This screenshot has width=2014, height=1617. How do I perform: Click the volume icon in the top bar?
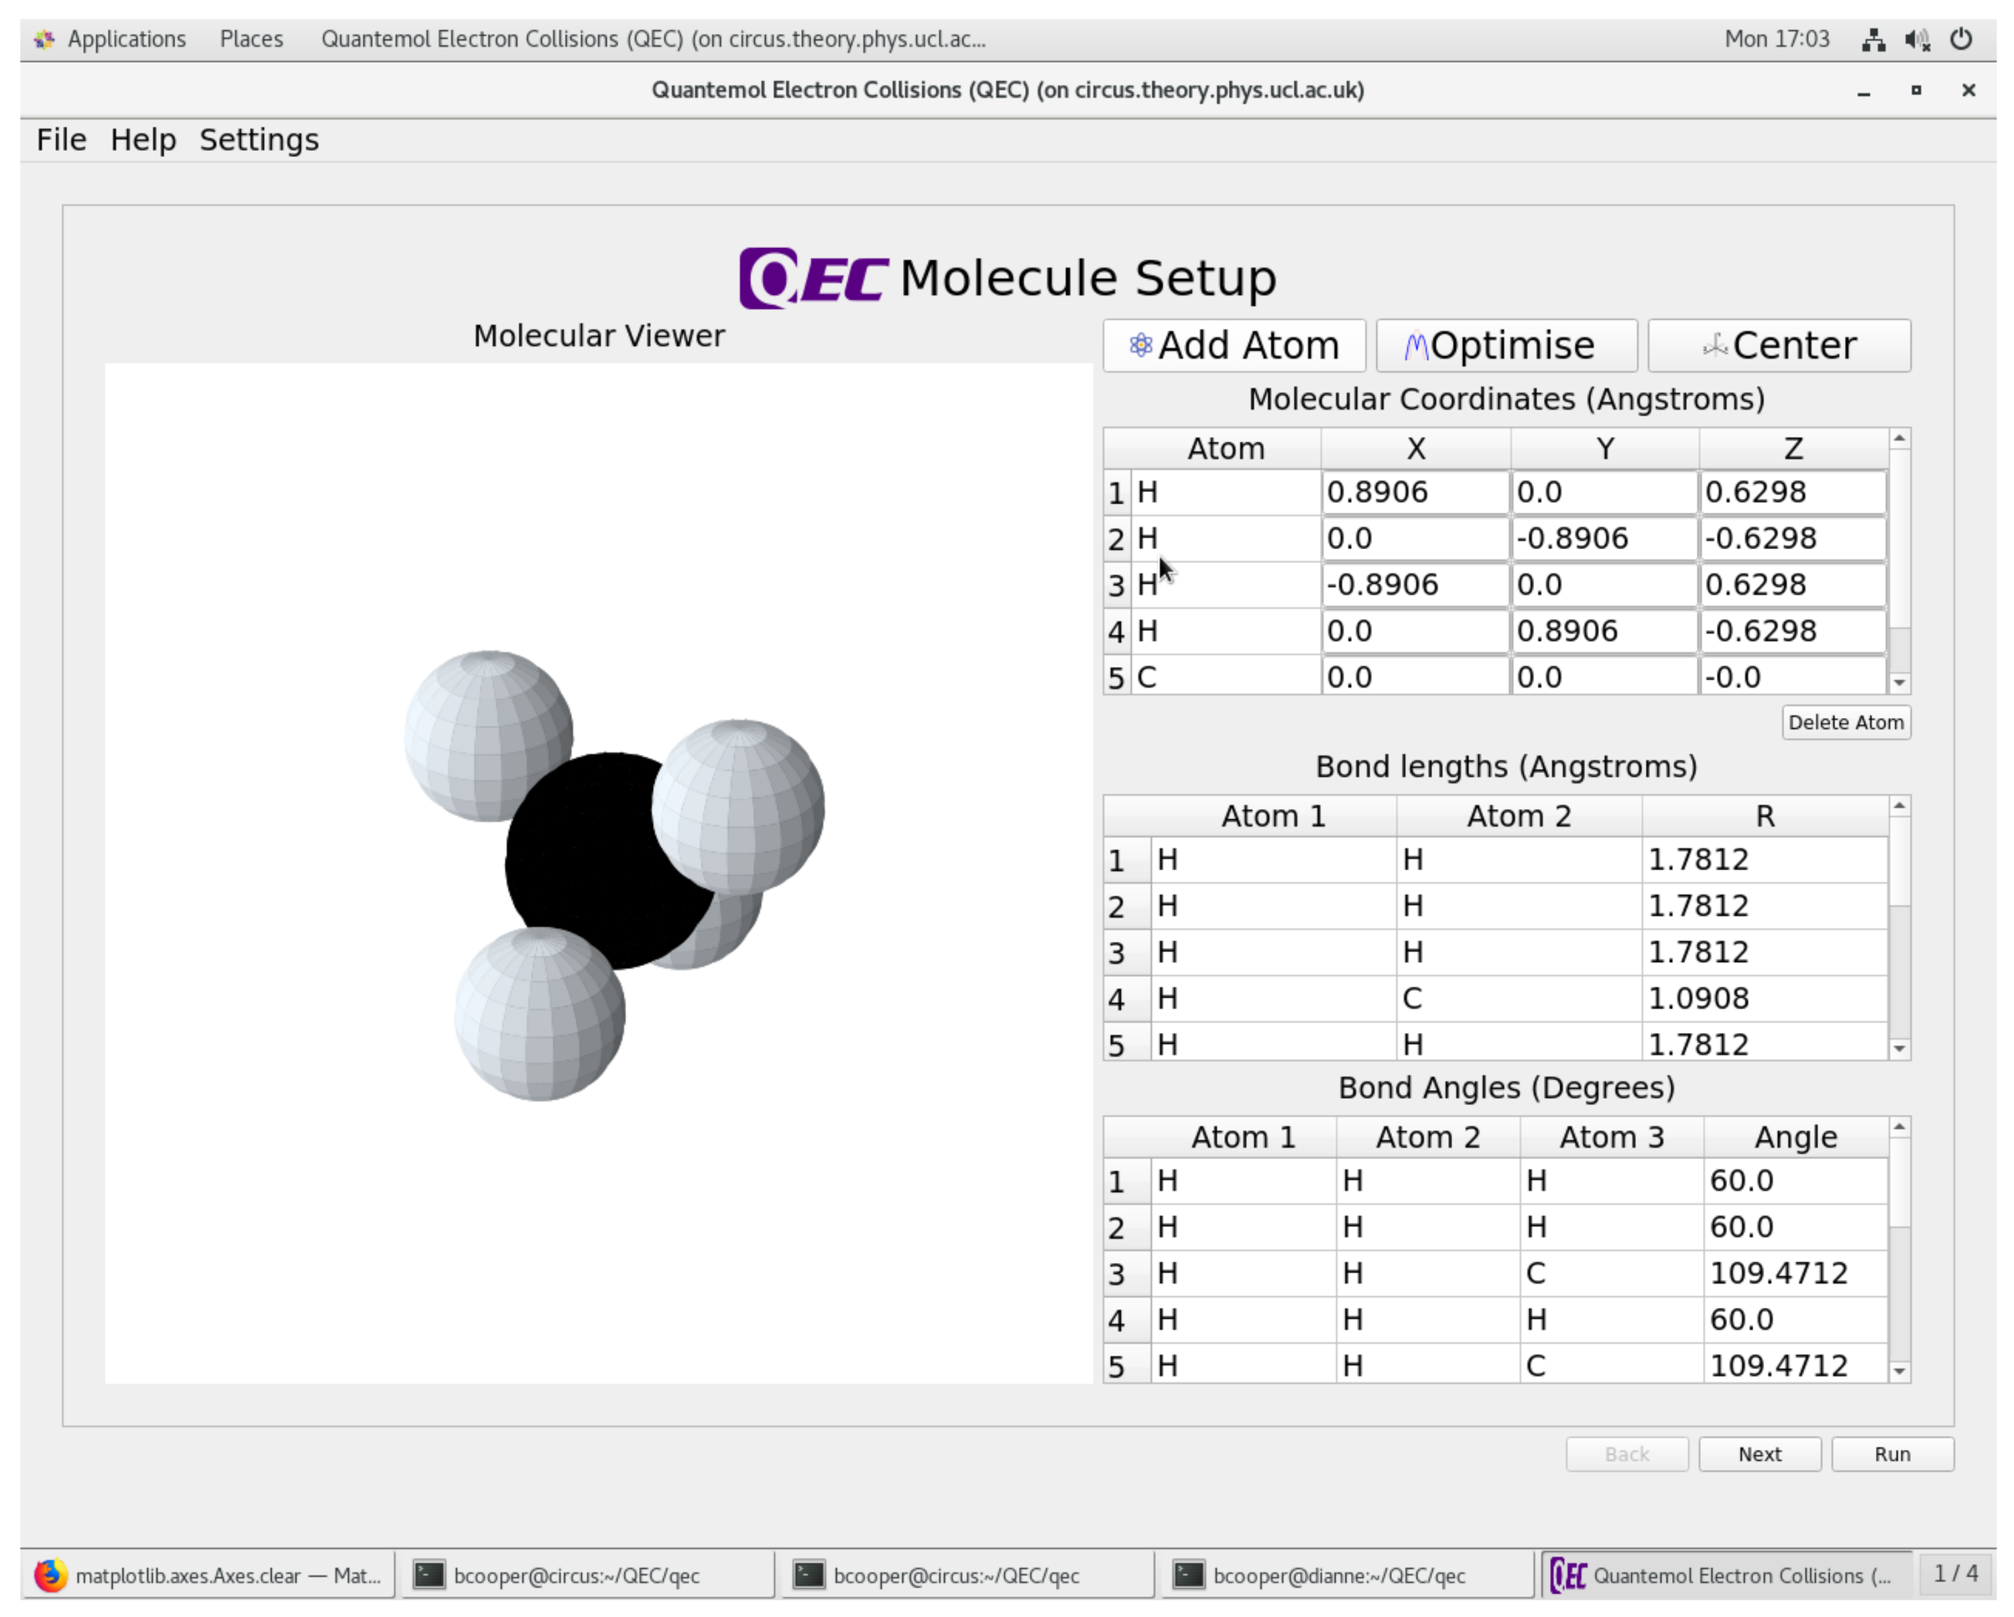pos(1917,40)
